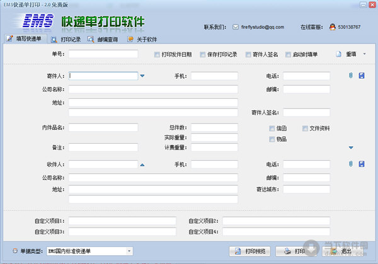Screen dimensions: 378x264
Task: Click the sender 电话 input field
Action: click(x=306, y=76)
